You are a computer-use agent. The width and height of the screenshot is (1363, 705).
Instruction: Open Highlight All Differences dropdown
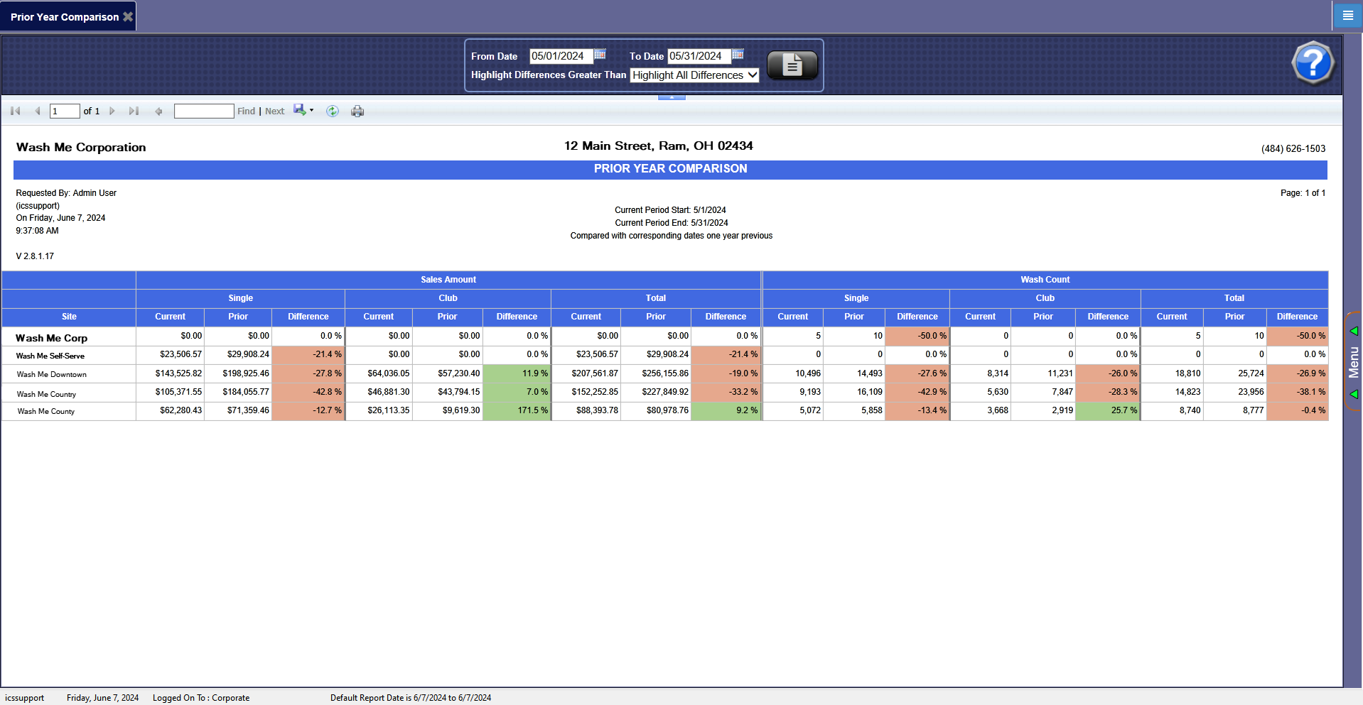[694, 75]
